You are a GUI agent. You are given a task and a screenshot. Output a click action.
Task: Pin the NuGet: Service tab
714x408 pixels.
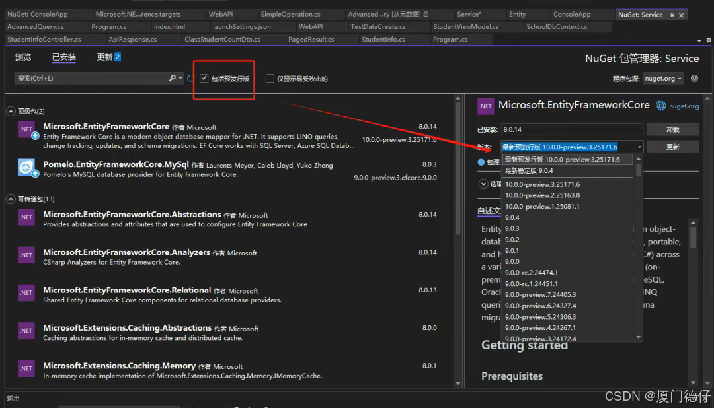coord(671,15)
